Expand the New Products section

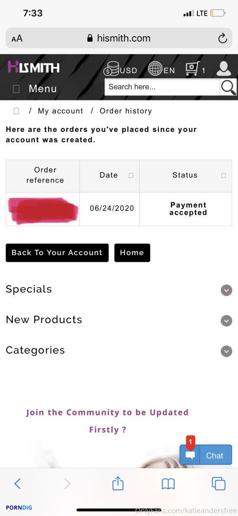click(226, 321)
